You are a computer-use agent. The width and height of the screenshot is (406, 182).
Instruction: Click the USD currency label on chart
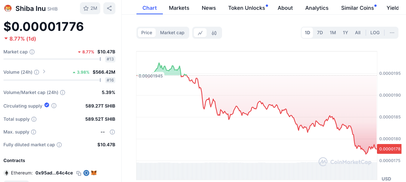pyautogui.click(x=386, y=179)
